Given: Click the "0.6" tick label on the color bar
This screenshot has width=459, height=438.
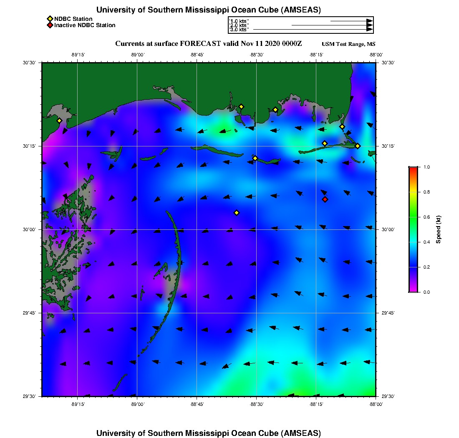Looking at the screenshot, I should click(426, 217).
